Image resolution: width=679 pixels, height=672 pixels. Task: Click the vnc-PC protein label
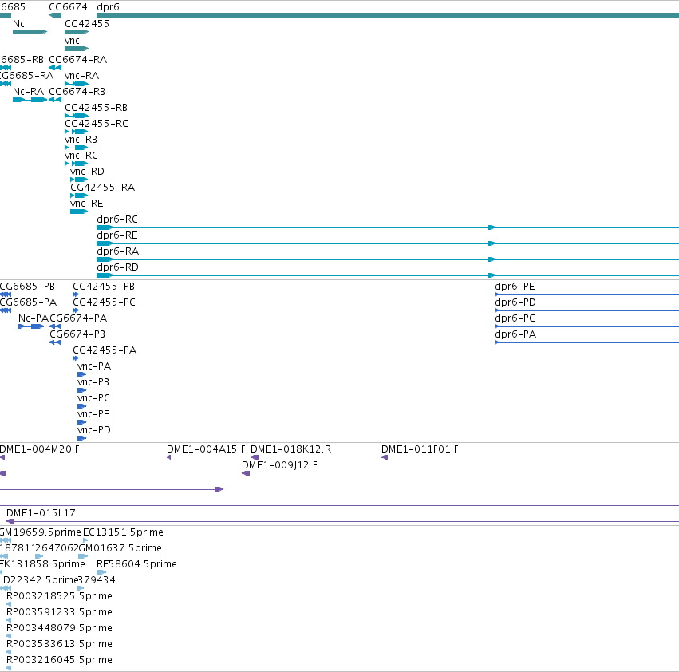(94, 397)
